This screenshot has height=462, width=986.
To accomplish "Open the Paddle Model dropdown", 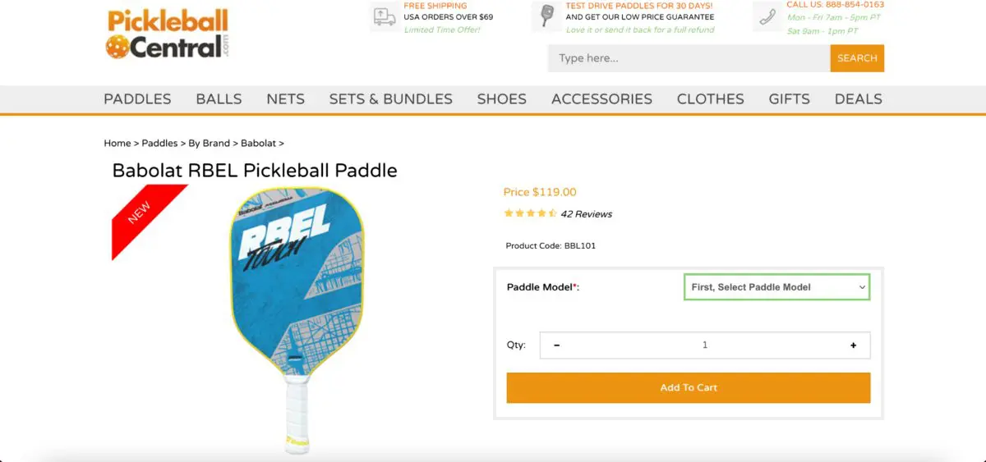I will [776, 287].
